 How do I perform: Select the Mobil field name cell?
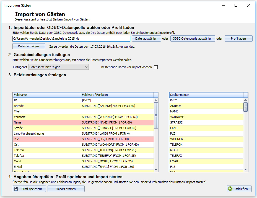47,161
